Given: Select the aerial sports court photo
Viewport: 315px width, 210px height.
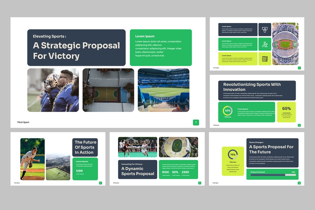Looking at the screenshot, I should (108, 90).
